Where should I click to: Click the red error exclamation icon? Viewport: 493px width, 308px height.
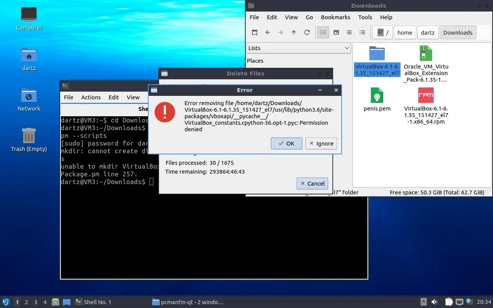point(165,112)
